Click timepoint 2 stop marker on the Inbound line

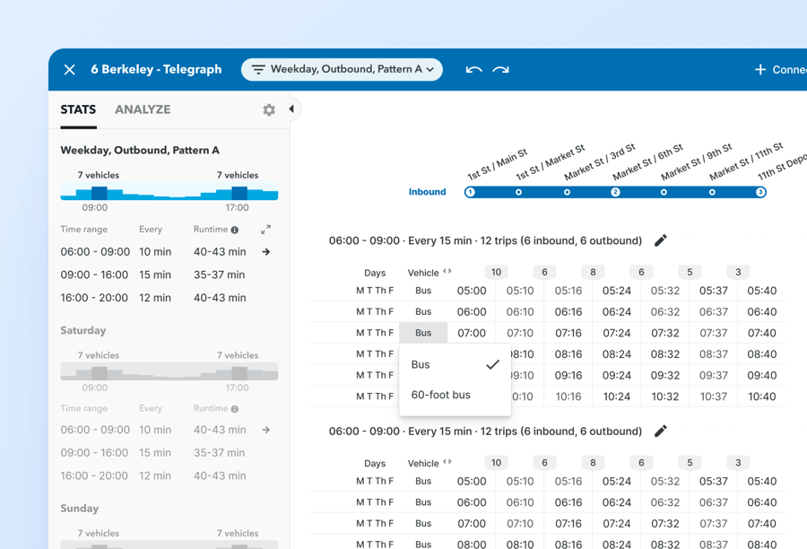point(615,192)
